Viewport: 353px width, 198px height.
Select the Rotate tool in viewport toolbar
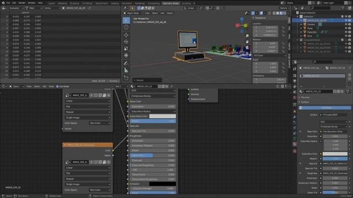click(126, 42)
